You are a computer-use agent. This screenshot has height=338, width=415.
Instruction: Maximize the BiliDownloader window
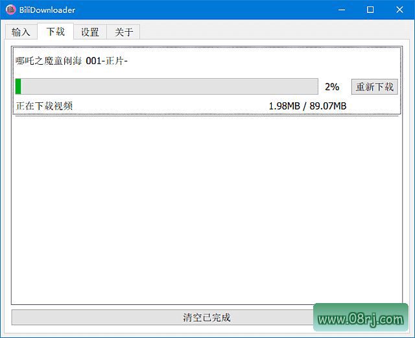(x=370, y=10)
